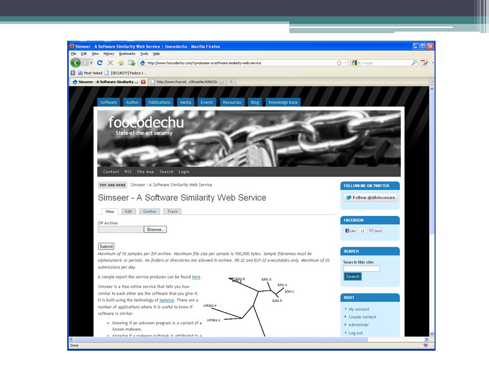
Task: Open the View menu in menu bar
Action: (x=95, y=54)
